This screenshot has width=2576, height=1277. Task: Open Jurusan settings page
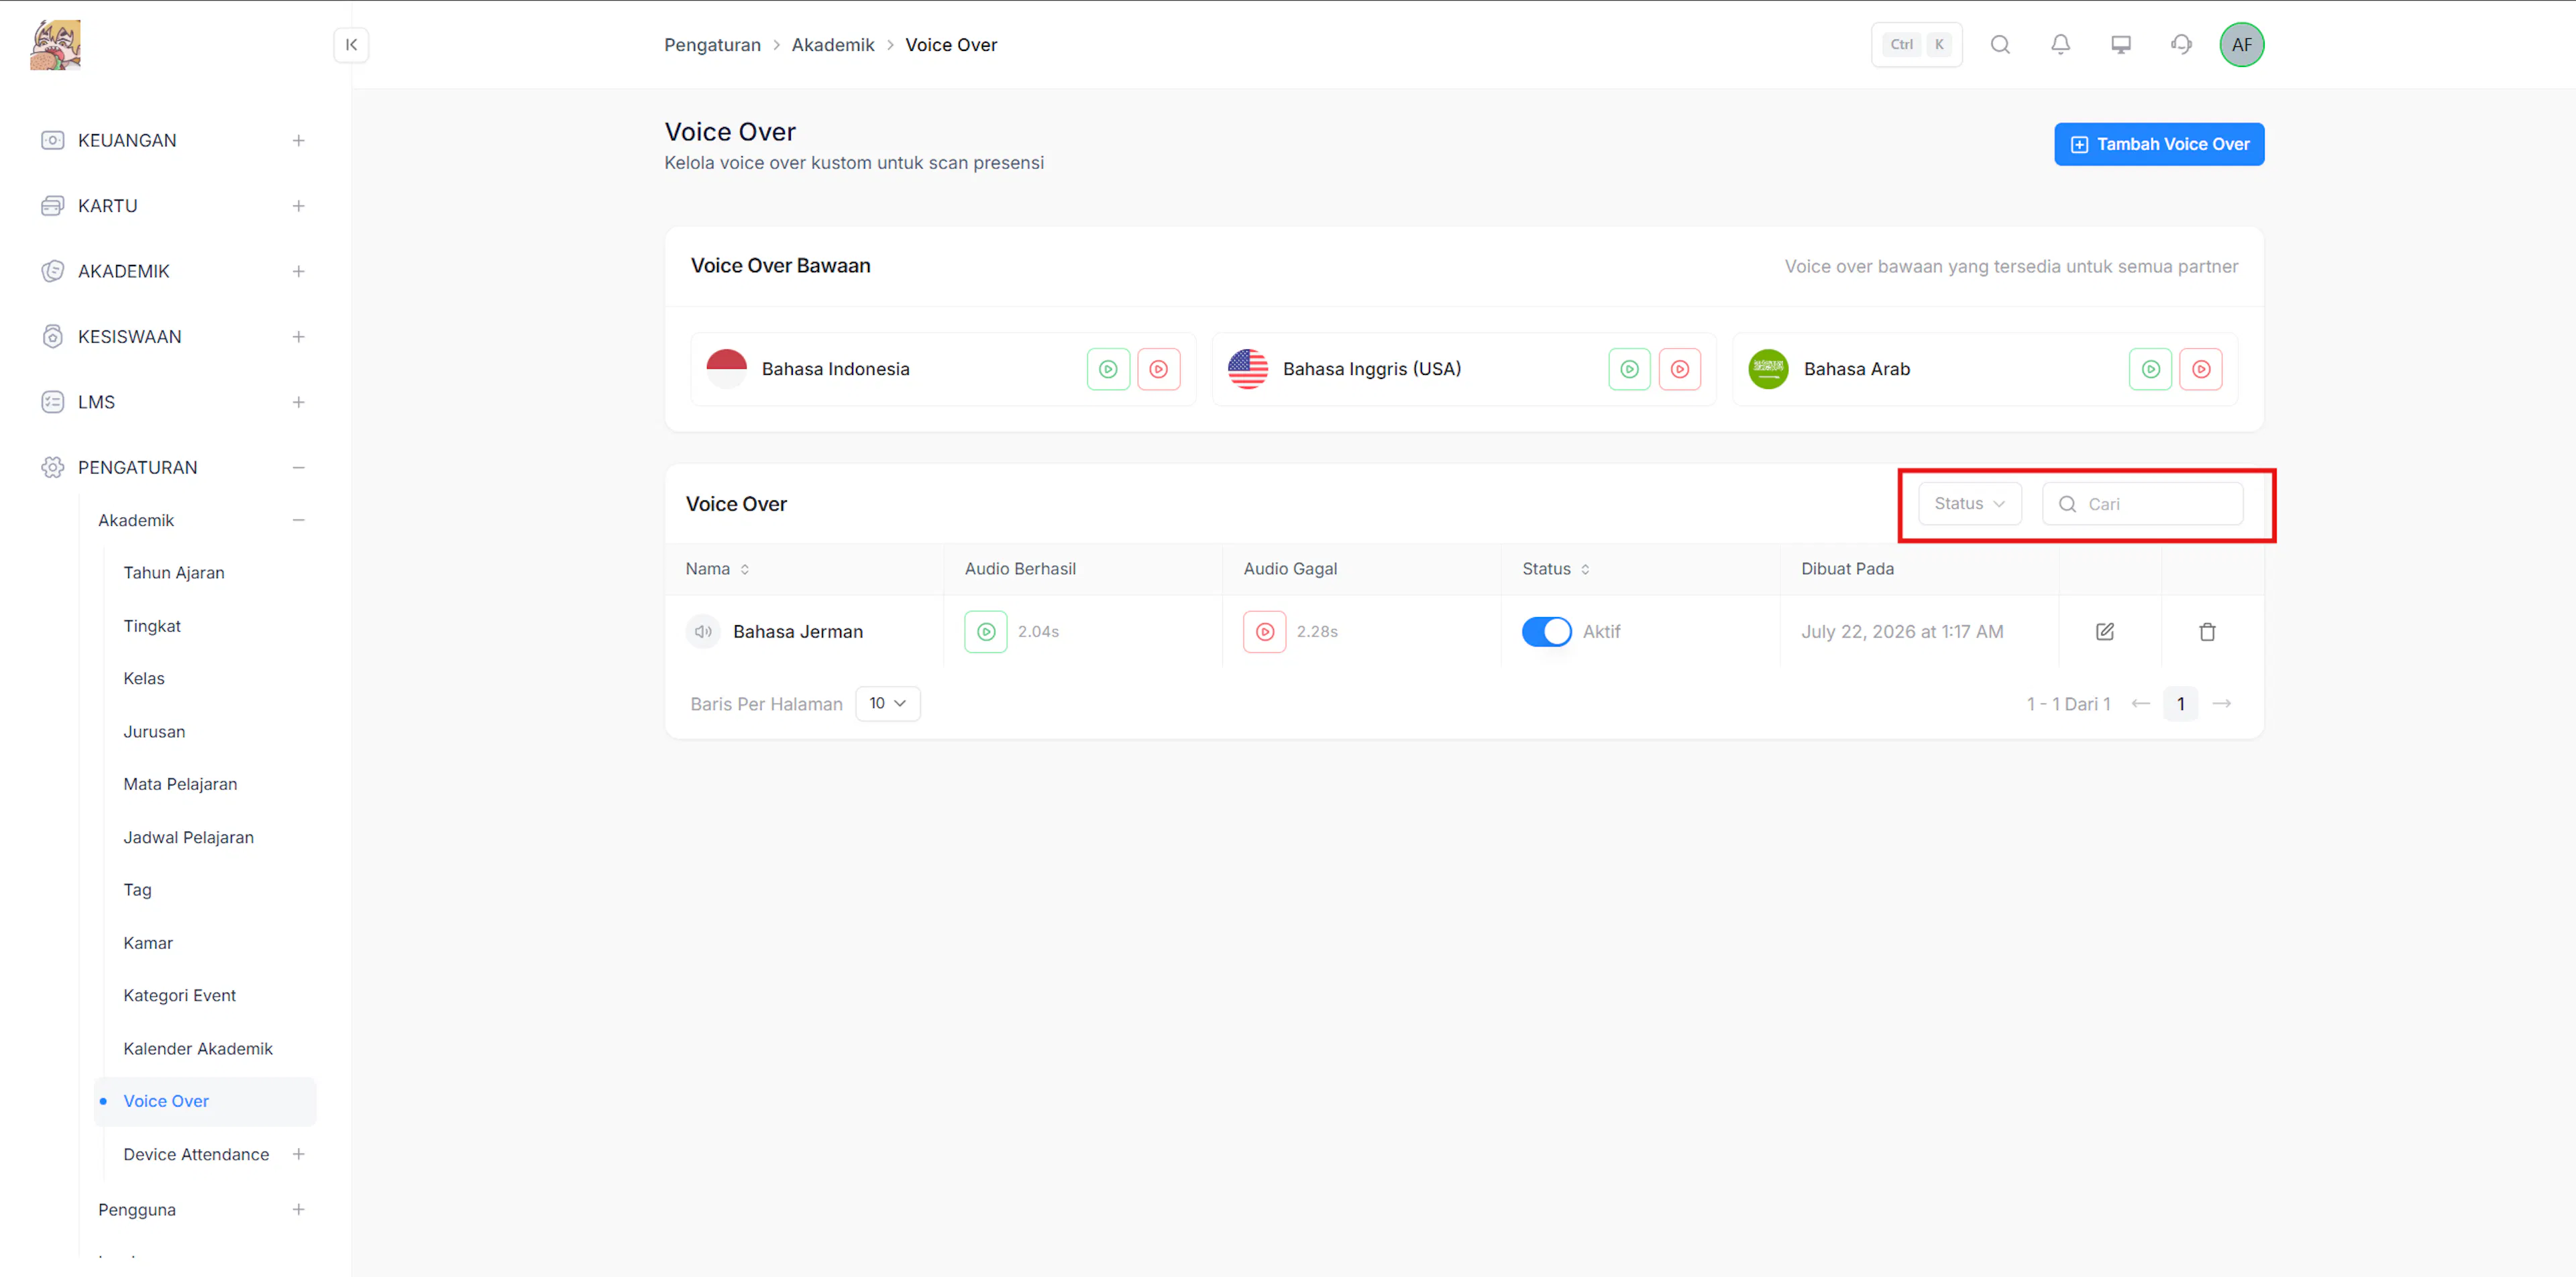(154, 732)
